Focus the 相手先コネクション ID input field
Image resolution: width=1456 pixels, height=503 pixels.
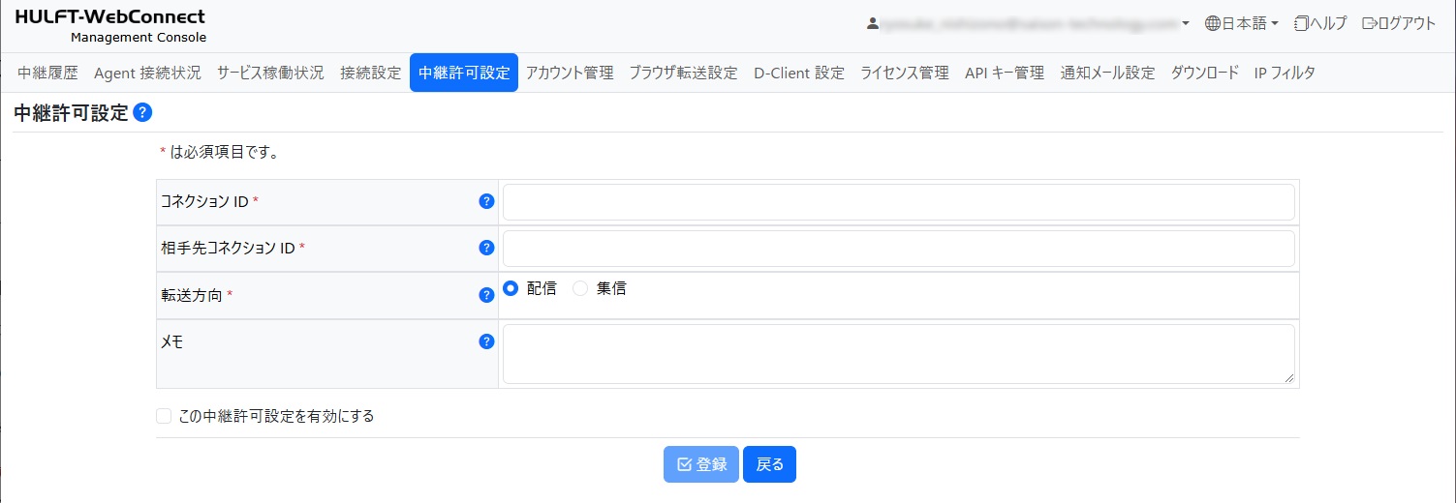(x=899, y=249)
